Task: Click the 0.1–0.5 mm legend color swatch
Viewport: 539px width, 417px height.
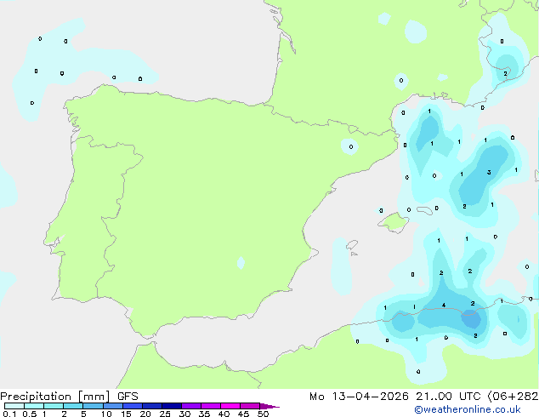Action: coord(14,406)
